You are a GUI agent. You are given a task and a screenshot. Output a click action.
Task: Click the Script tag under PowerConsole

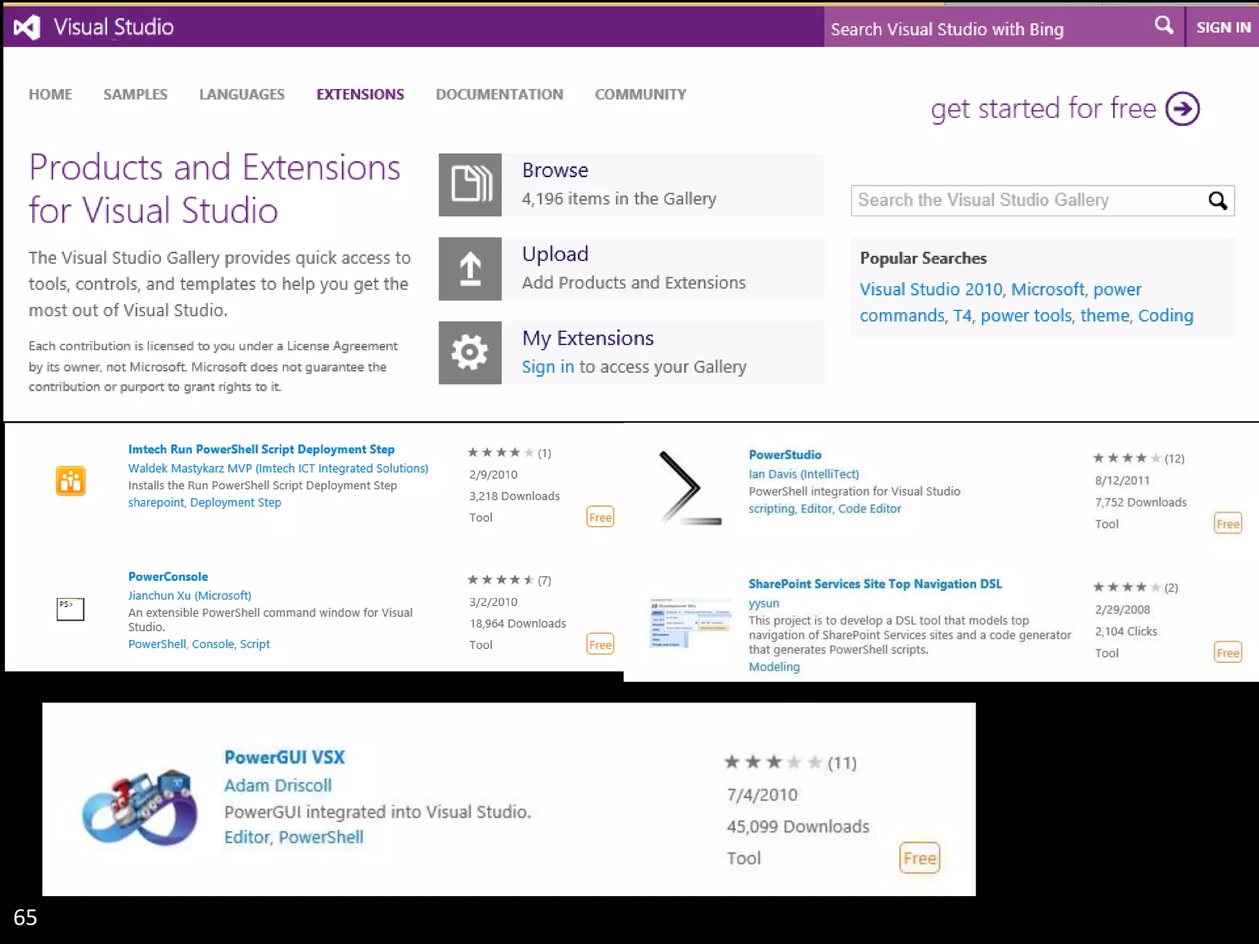(255, 644)
